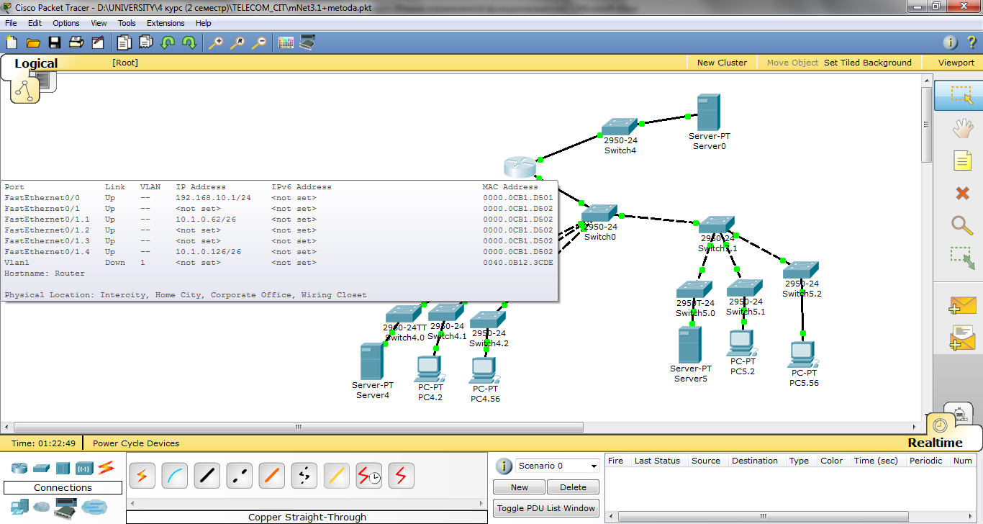Add a Complex PDU envelope
983x524 pixels.
coord(962,338)
